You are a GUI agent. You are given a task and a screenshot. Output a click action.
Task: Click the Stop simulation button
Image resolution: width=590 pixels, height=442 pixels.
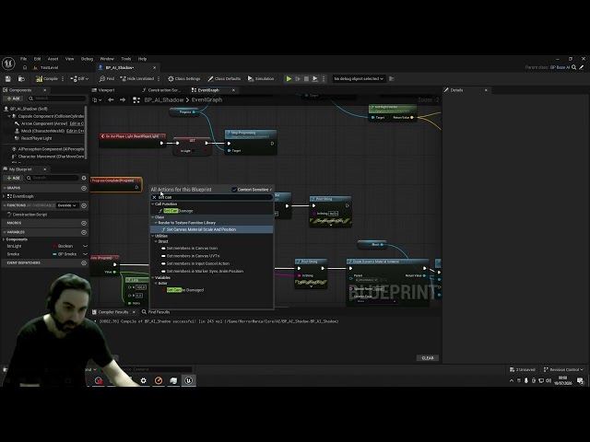coord(306,79)
